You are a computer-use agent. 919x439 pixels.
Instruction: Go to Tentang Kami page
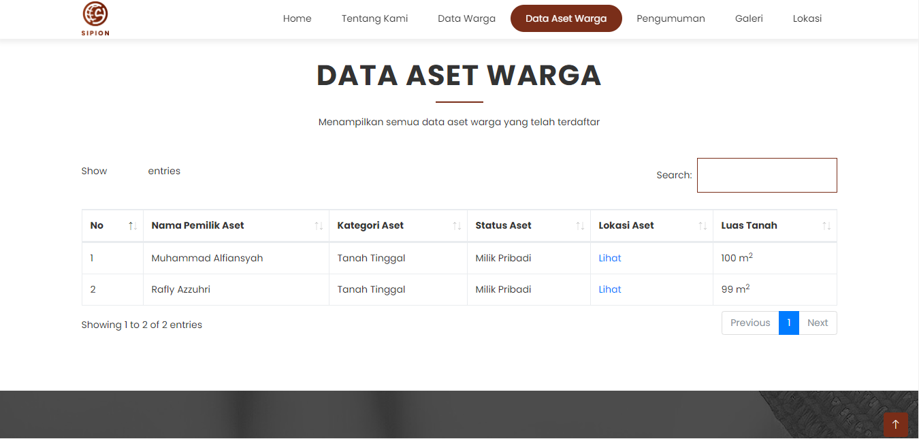coord(374,18)
